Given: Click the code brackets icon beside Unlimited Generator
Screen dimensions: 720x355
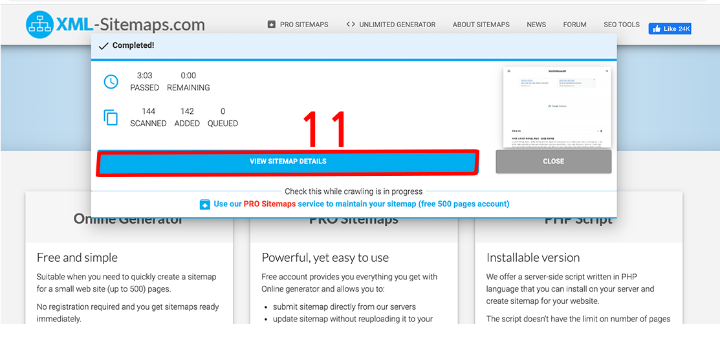Looking at the screenshot, I should pyautogui.click(x=351, y=25).
